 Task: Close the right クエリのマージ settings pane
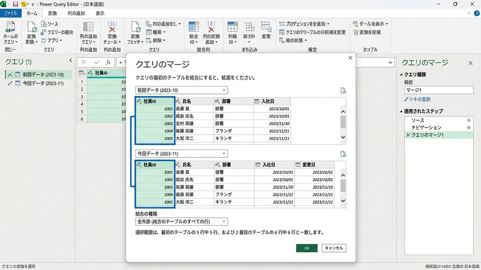470,63
